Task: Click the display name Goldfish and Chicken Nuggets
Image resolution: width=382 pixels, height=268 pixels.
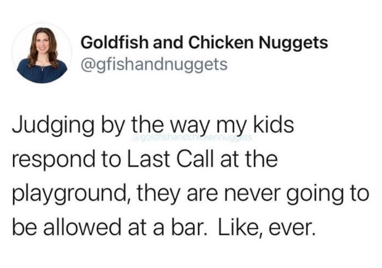Action: pyautogui.click(x=204, y=43)
